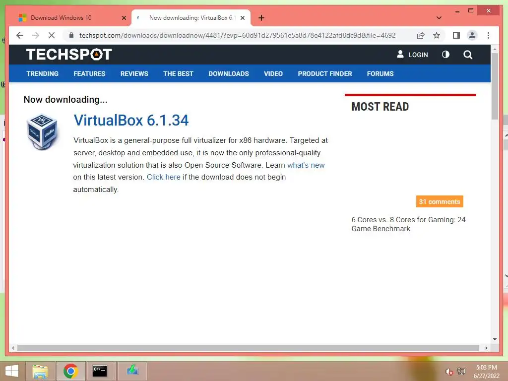Open the Windows Start button
The image size is (508, 381).
(x=12, y=371)
